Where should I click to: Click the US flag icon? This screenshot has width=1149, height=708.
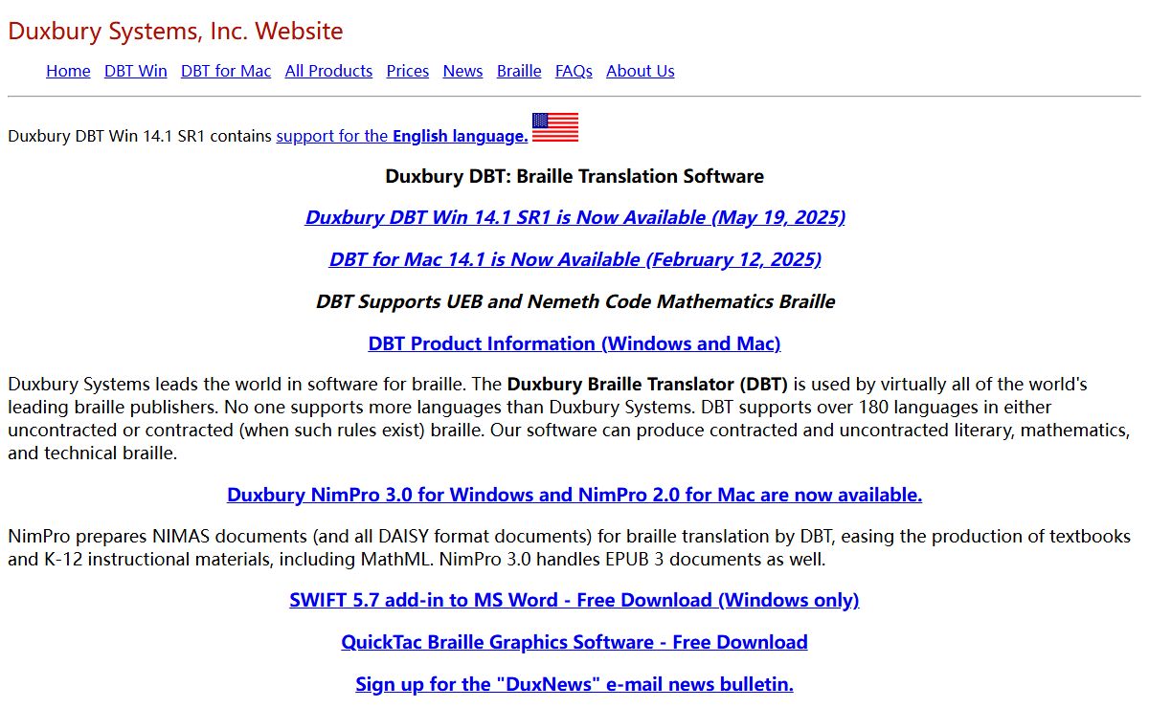pyautogui.click(x=555, y=127)
